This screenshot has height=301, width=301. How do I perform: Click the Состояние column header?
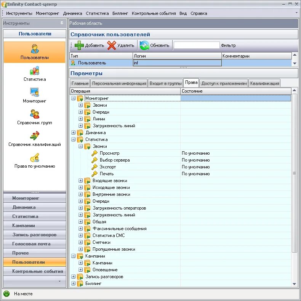point(236,91)
